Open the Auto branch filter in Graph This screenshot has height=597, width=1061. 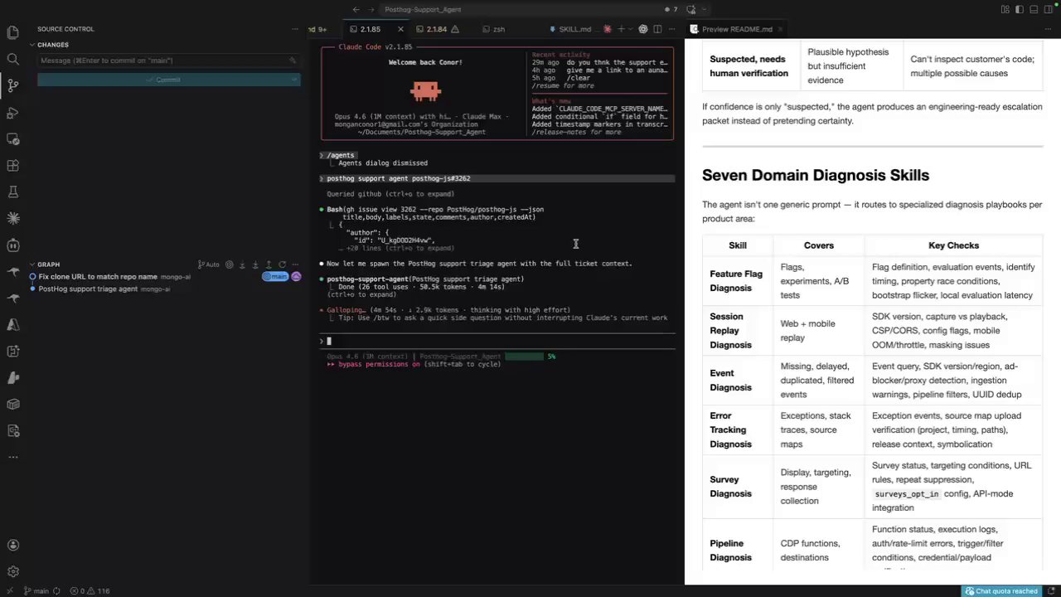[209, 265]
